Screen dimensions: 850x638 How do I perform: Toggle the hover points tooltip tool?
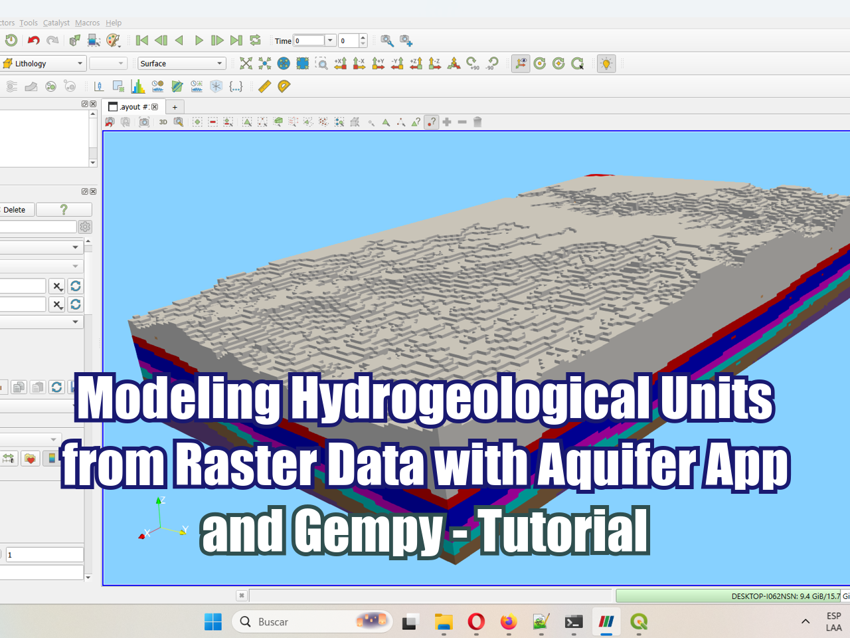pos(431,122)
